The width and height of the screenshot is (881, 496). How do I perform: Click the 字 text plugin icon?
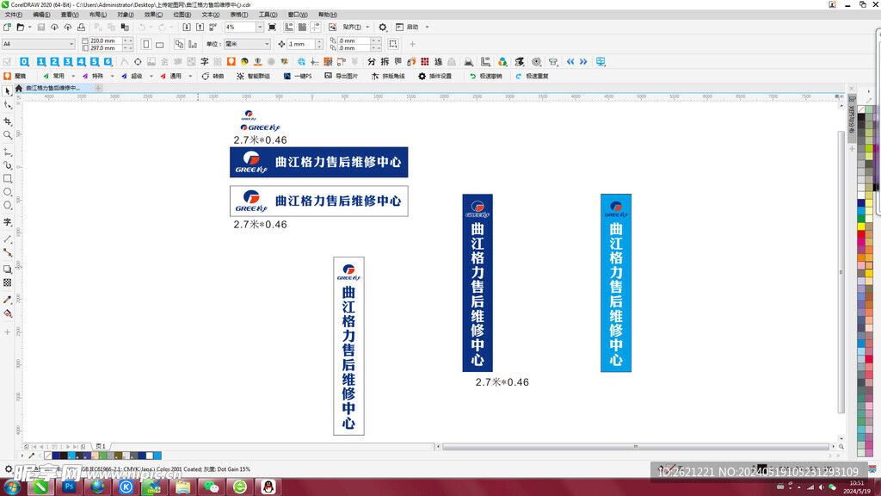click(205, 62)
